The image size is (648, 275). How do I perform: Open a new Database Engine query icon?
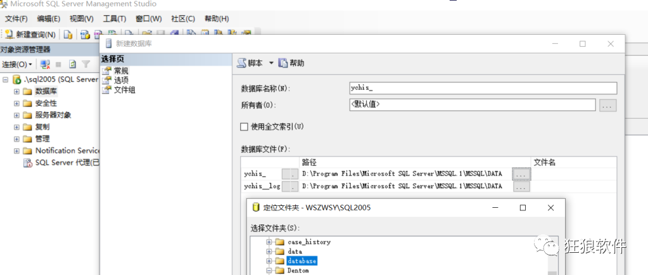click(x=68, y=35)
